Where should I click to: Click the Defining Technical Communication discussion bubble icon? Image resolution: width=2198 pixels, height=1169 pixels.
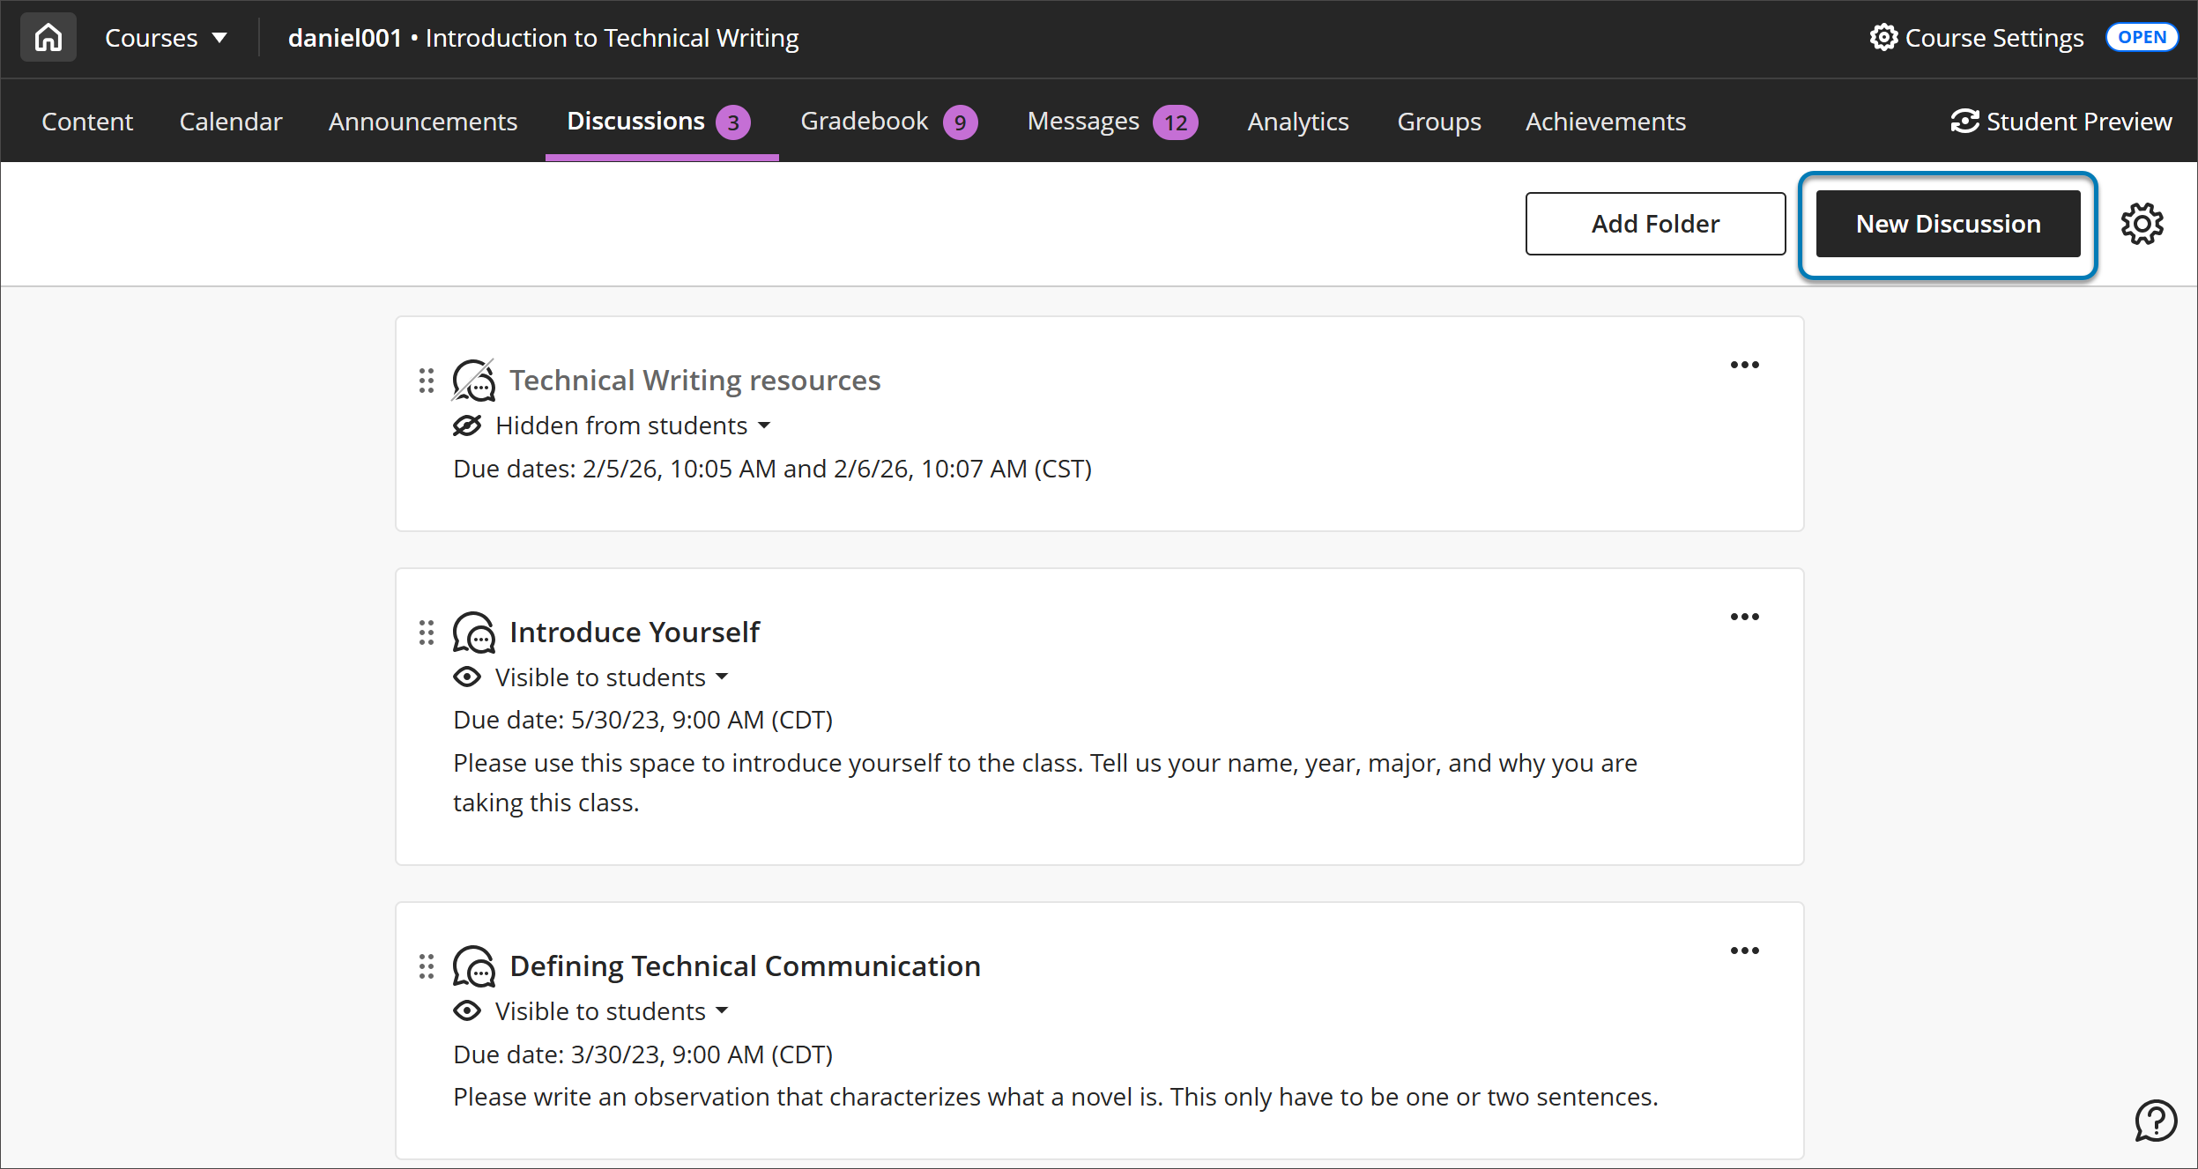point(475,966)
